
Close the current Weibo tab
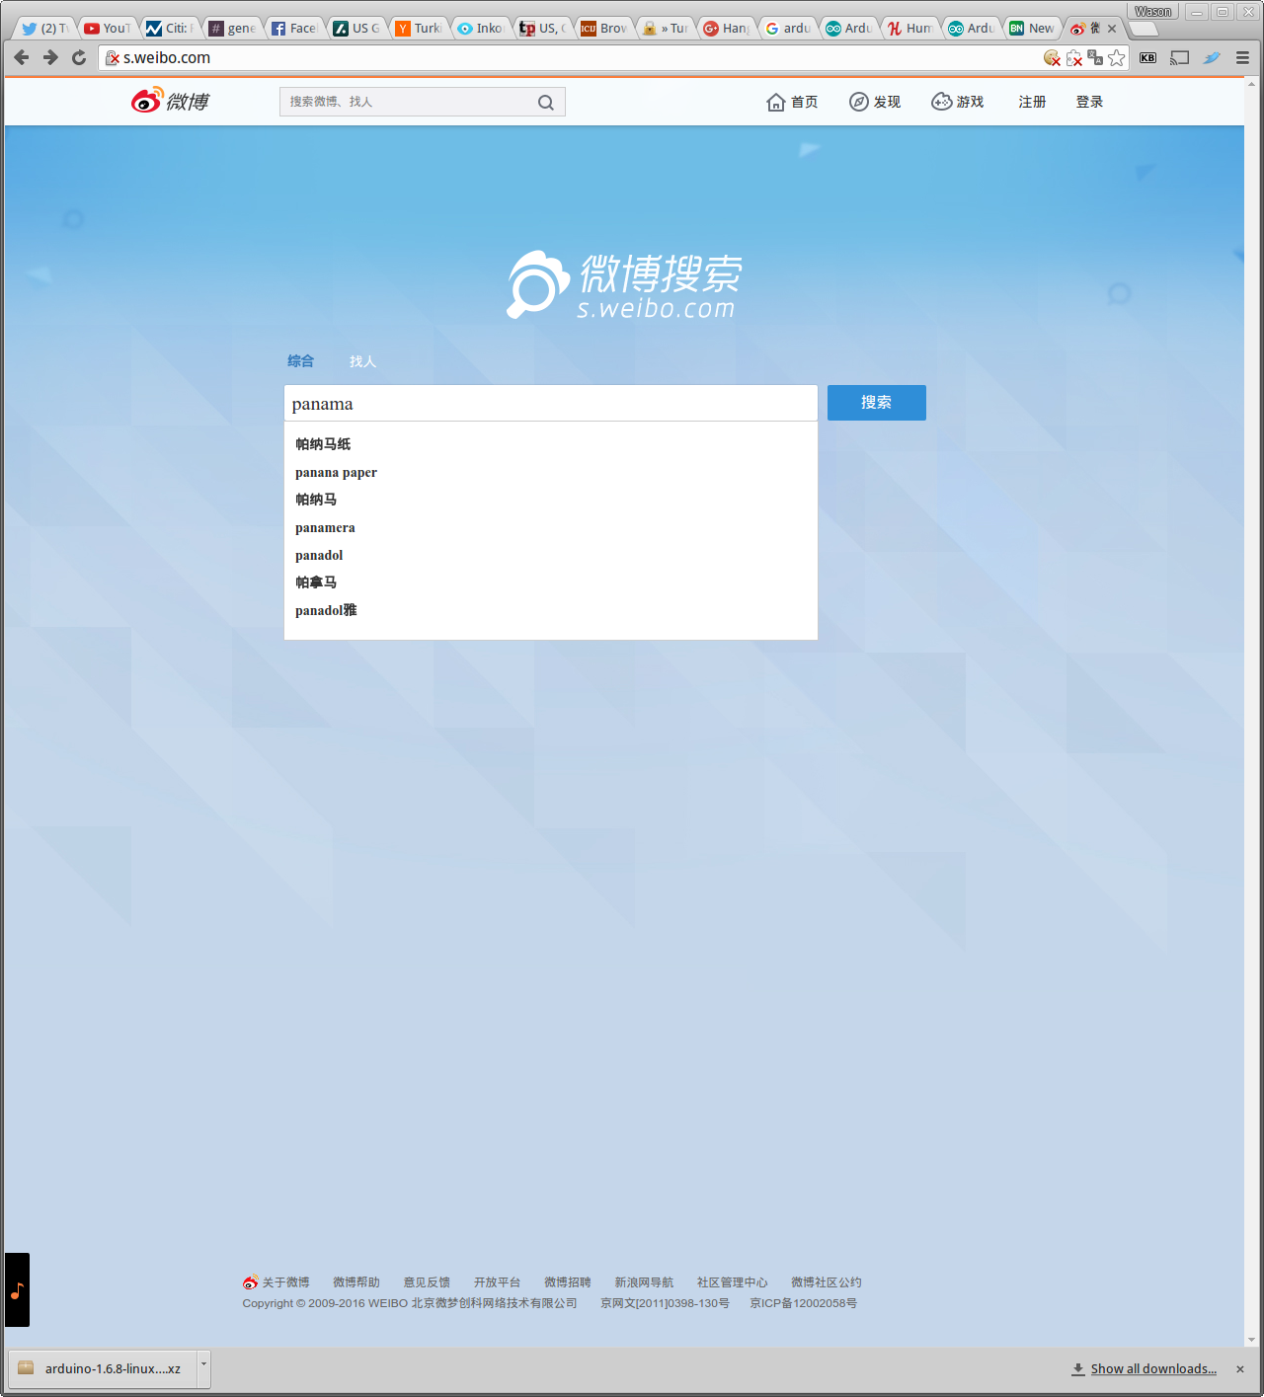coord(1112,29)
